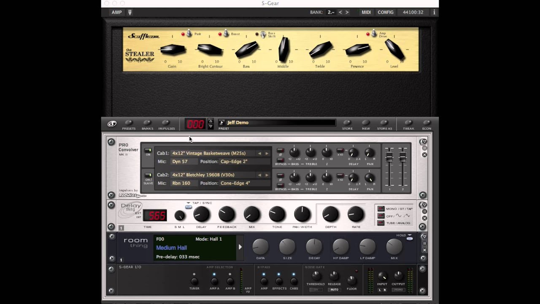Select AMP A in amp selection
The height and width of the screenshot is (304, 540).
click(x=214, y=281)
